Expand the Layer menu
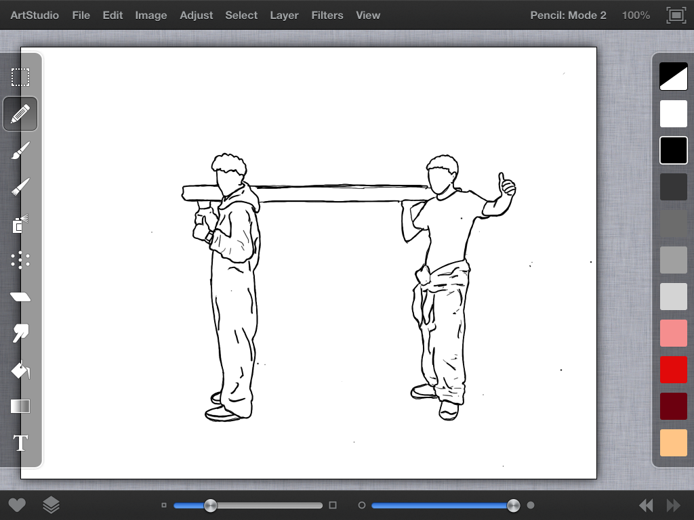The width and height of the screenshot is (694, 520). [x=284, y=15]
